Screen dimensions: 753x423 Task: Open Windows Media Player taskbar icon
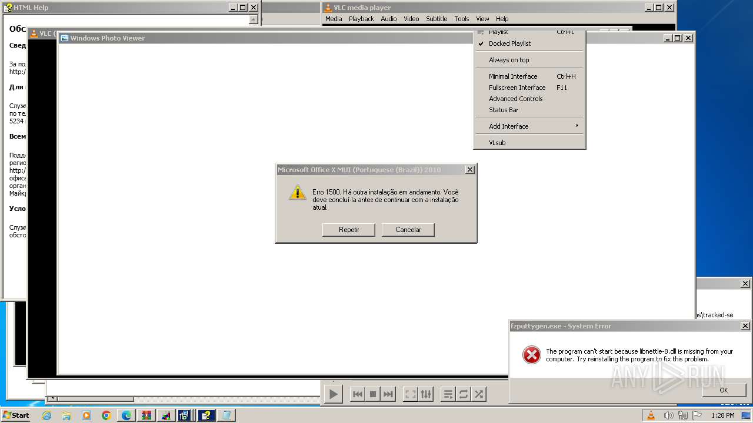click(x=86, y=415)
